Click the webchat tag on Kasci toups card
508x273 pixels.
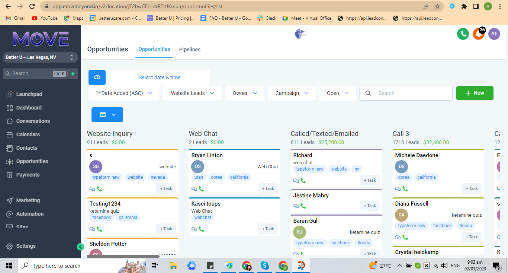pos(203,218)
